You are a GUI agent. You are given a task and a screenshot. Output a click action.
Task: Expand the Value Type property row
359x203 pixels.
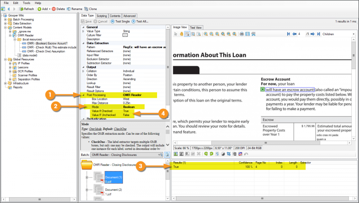(x=83, y=31)
